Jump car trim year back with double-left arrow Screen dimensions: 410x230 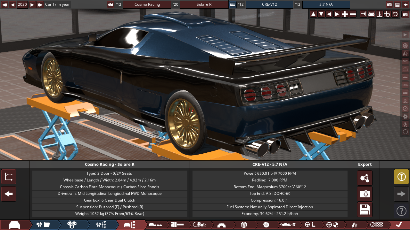point(4,4)
